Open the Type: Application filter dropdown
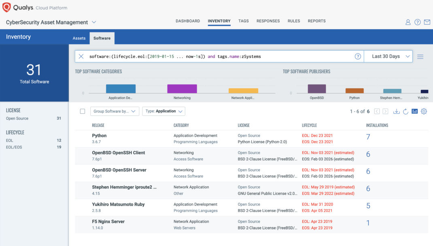This screenshot has height=246, width=433. click(163, 111)
